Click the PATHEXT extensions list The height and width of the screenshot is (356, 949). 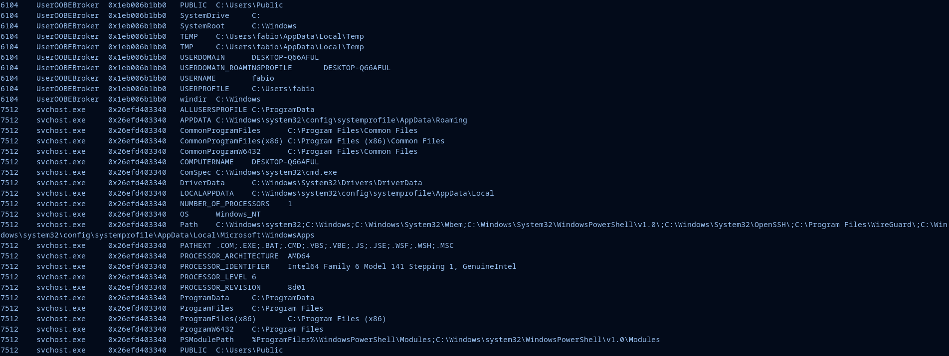point(335,245)
